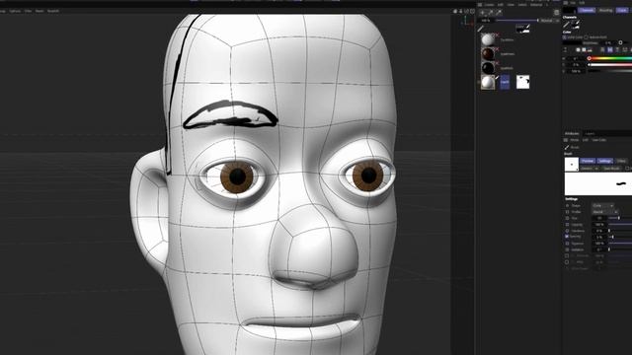Open the brush preset thumbnail picker

click(x=572, y=165)
